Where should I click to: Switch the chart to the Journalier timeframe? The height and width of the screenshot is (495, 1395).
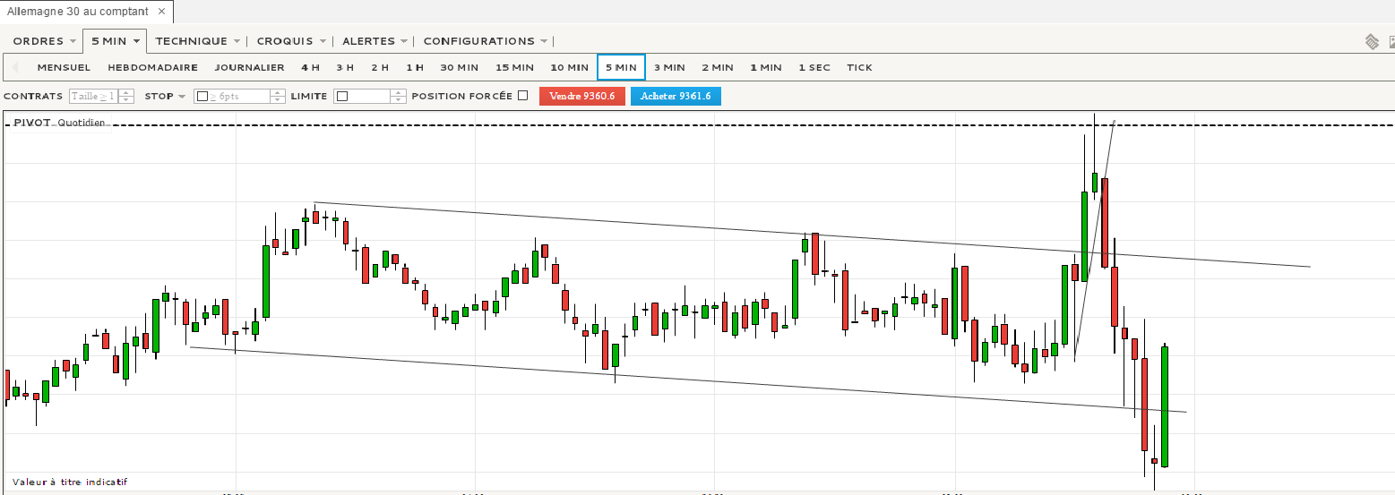coord(249,67)
